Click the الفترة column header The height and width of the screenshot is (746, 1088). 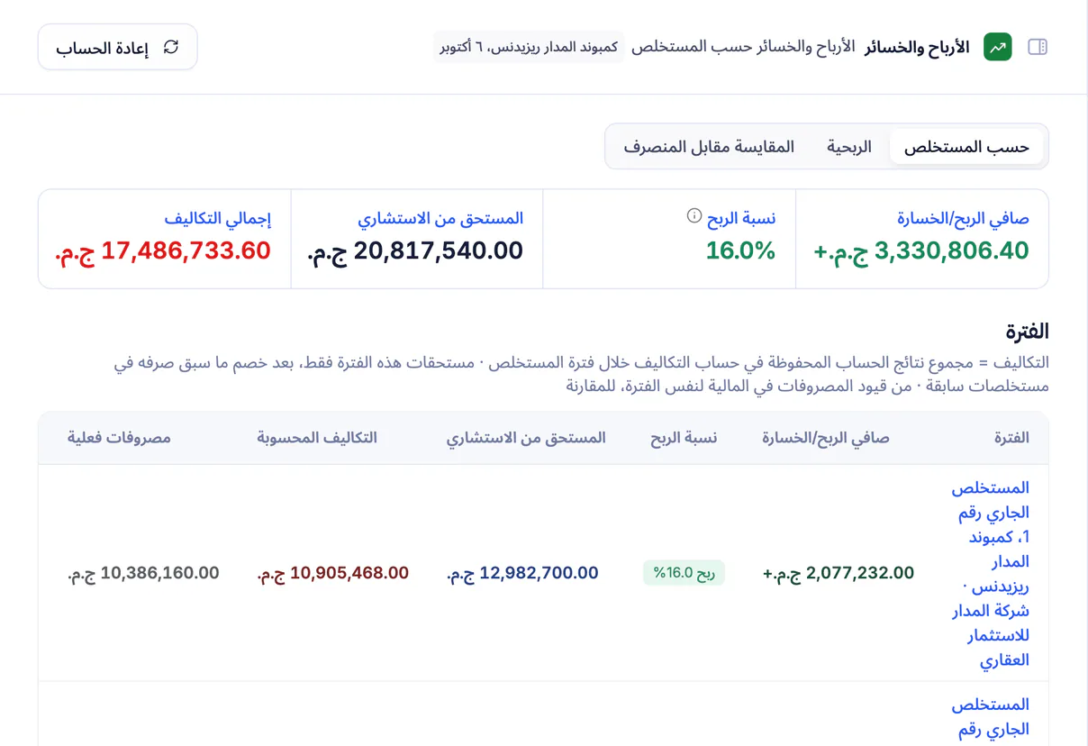(1011, 438)
